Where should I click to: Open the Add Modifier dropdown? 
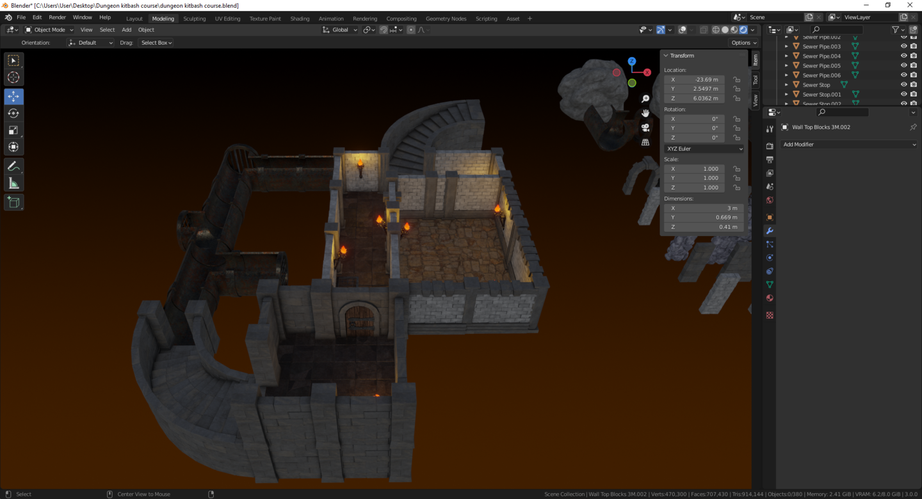coord(849,145)
